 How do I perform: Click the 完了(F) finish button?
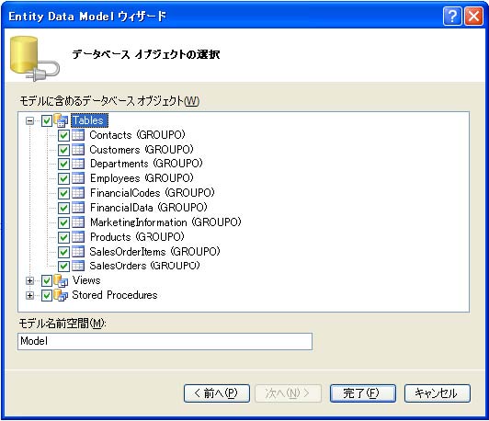tap(363, 393)
